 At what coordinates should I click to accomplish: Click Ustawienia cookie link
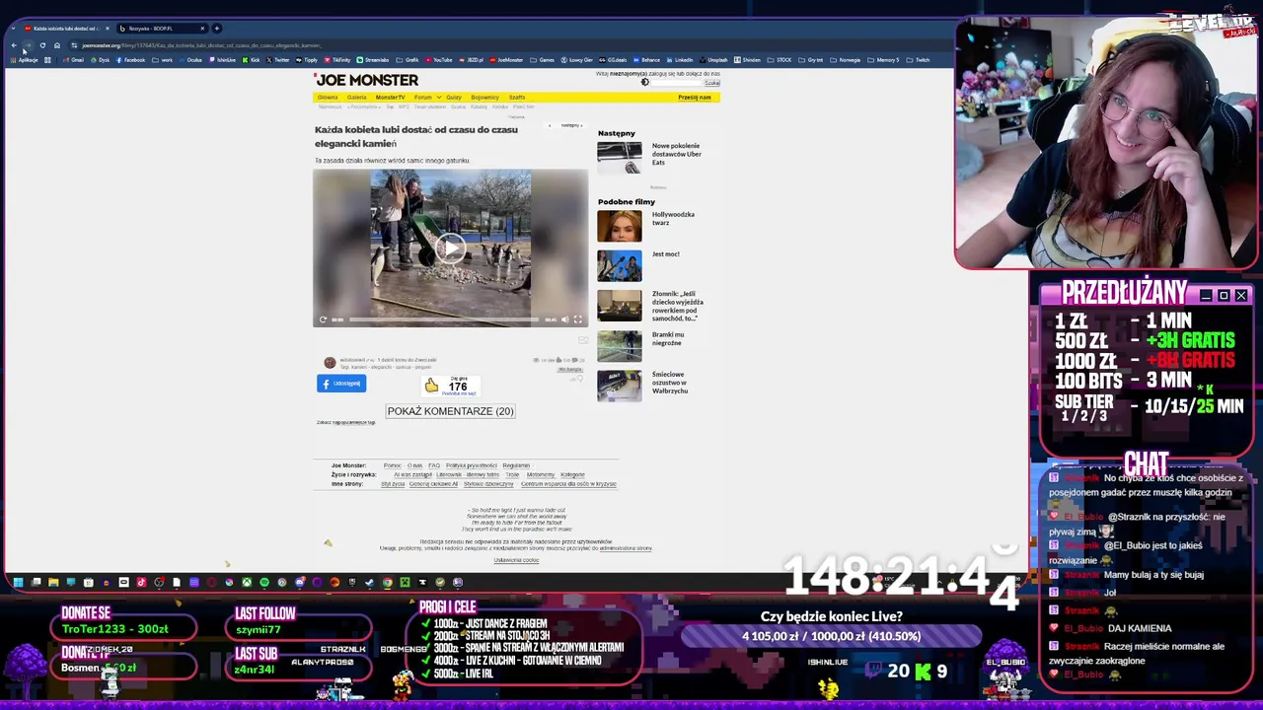516,560
